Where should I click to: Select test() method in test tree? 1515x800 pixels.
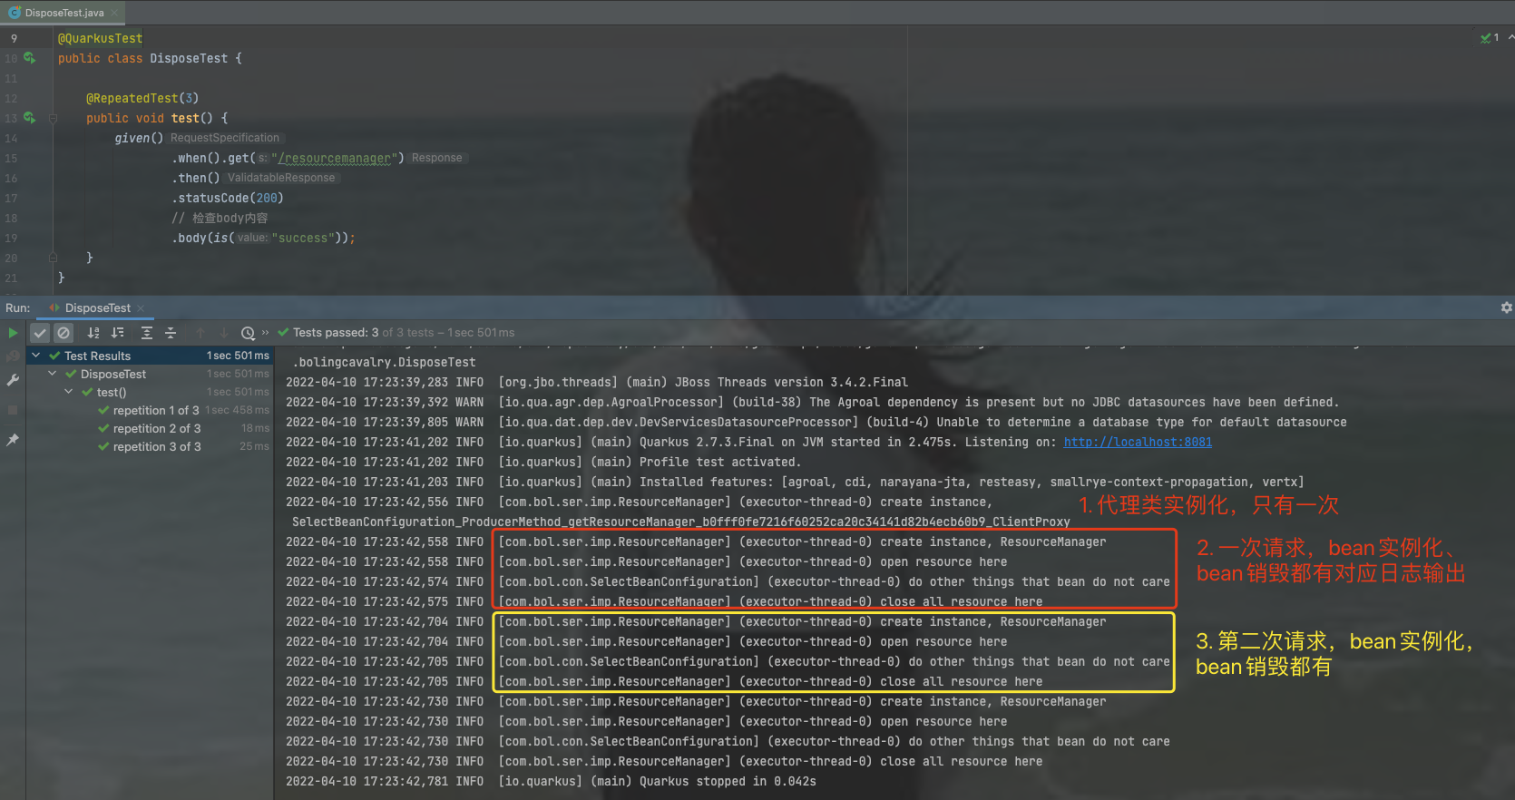112,392
